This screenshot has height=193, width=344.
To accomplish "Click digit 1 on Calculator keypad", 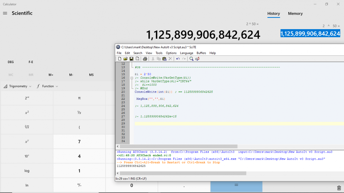I will [x=79, y=171].
